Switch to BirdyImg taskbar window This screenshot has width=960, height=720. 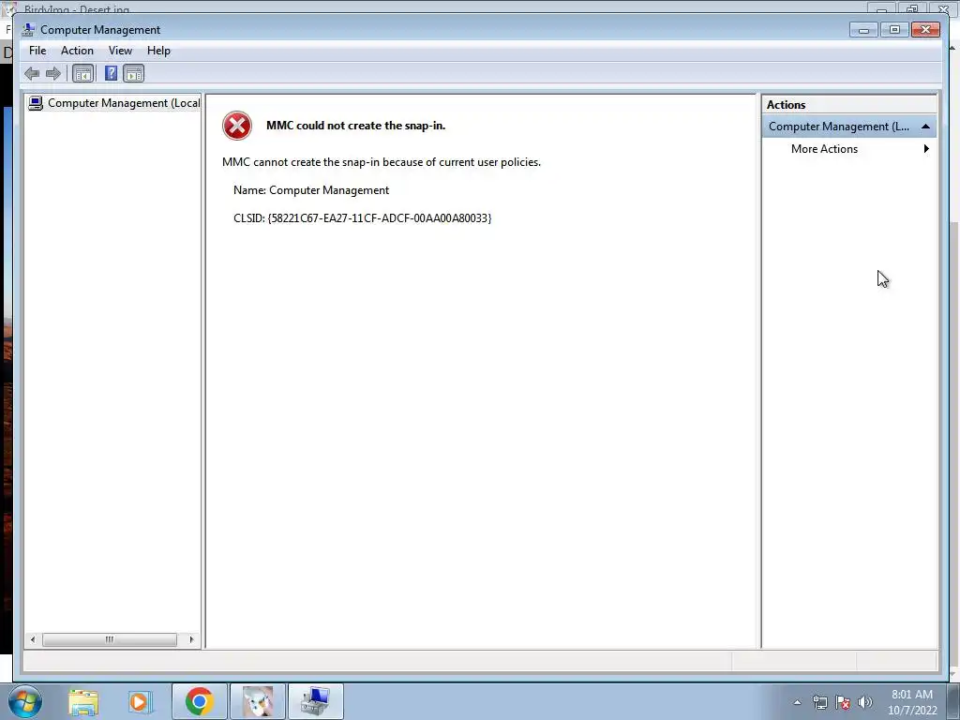click(257, 701)
